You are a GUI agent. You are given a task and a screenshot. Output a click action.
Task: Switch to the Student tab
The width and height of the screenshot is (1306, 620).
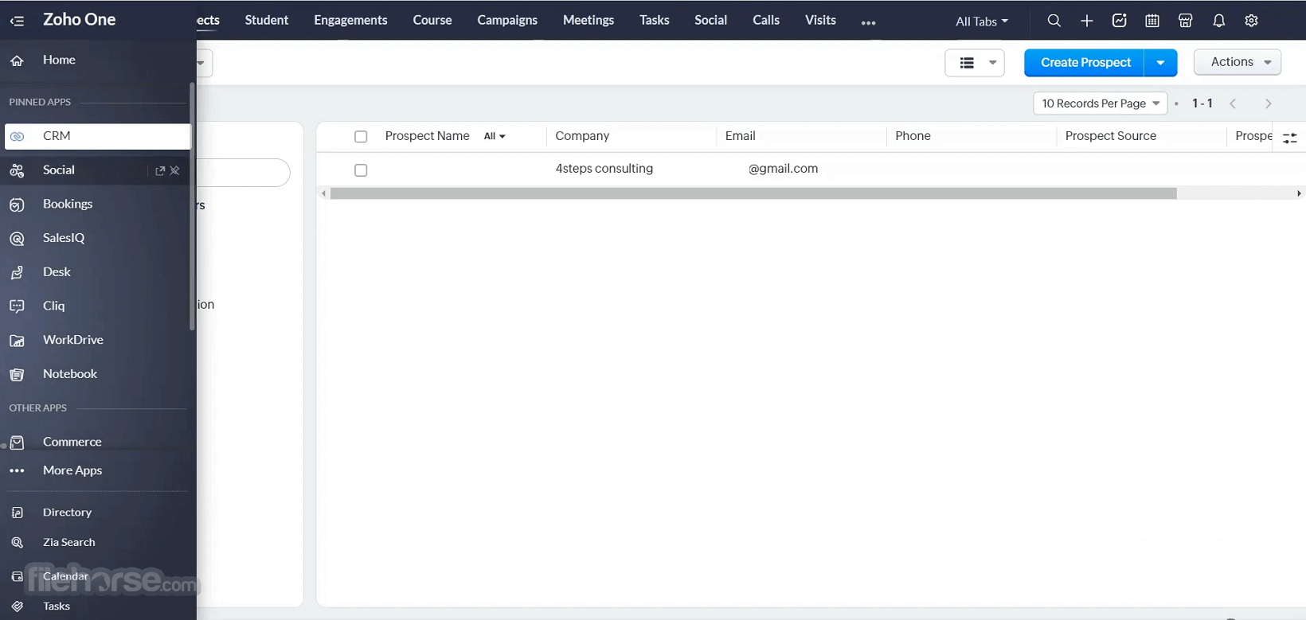tap(267, 20)
